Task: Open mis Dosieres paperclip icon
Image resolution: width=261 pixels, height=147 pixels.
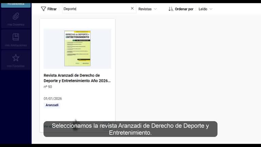Action: [x=16, y=16]
